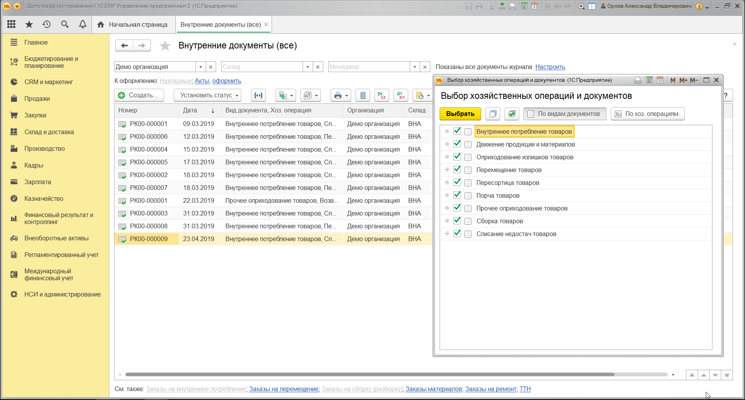
Task: Open the НСИ и администрирование section
Action: pos(62,294)
